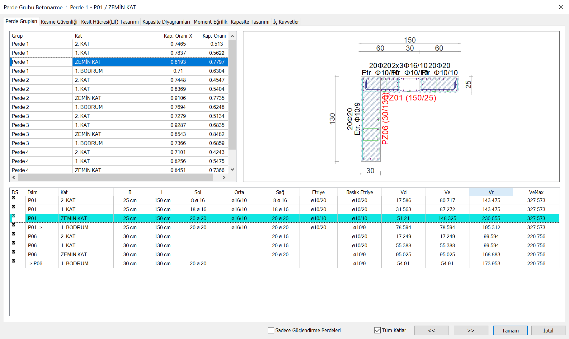Image resolution: width=569 pixels, height=339 pixels.
Task: Click the PZ06 (30/130) label in drawing
Action: (385, 119)
